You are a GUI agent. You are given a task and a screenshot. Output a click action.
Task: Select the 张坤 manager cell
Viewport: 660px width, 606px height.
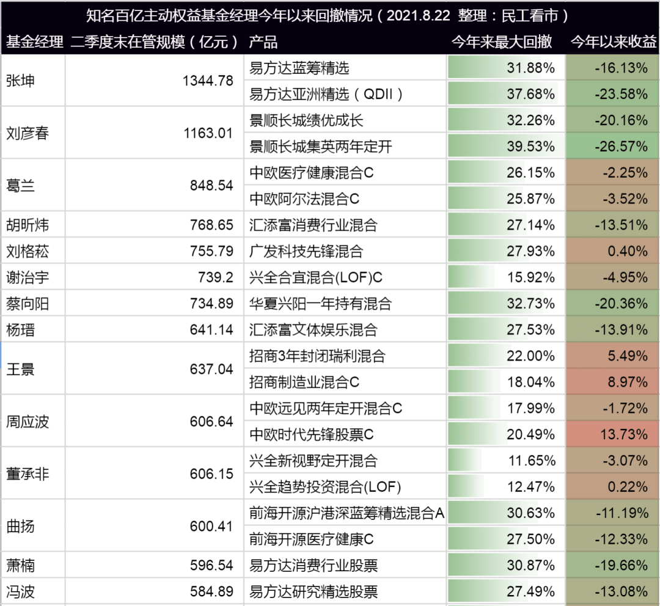coord(33,81)
